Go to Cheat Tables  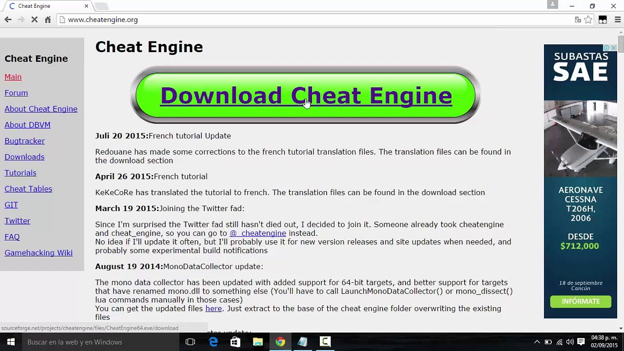coord(28,189)
